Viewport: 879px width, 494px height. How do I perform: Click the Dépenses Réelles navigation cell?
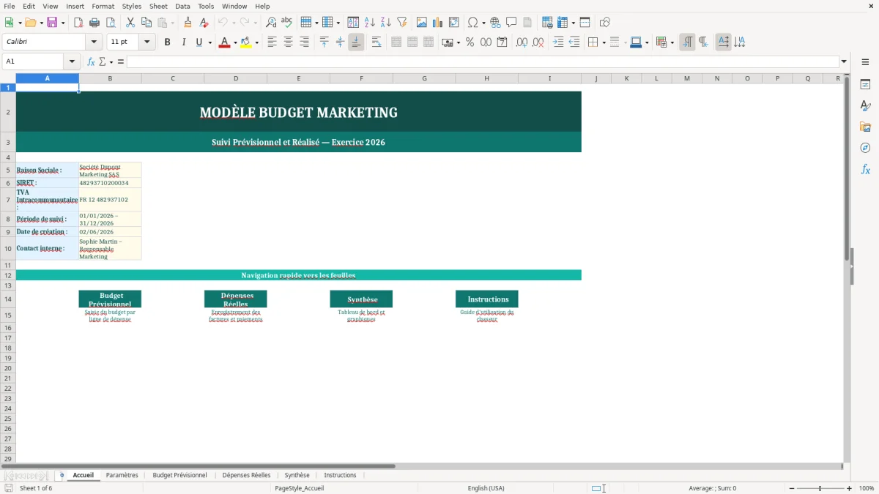[x=236, y=299]
